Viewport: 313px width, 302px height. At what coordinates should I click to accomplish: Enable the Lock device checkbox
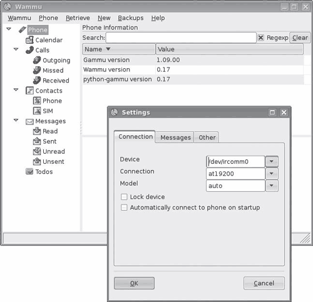tap(124, 197)
